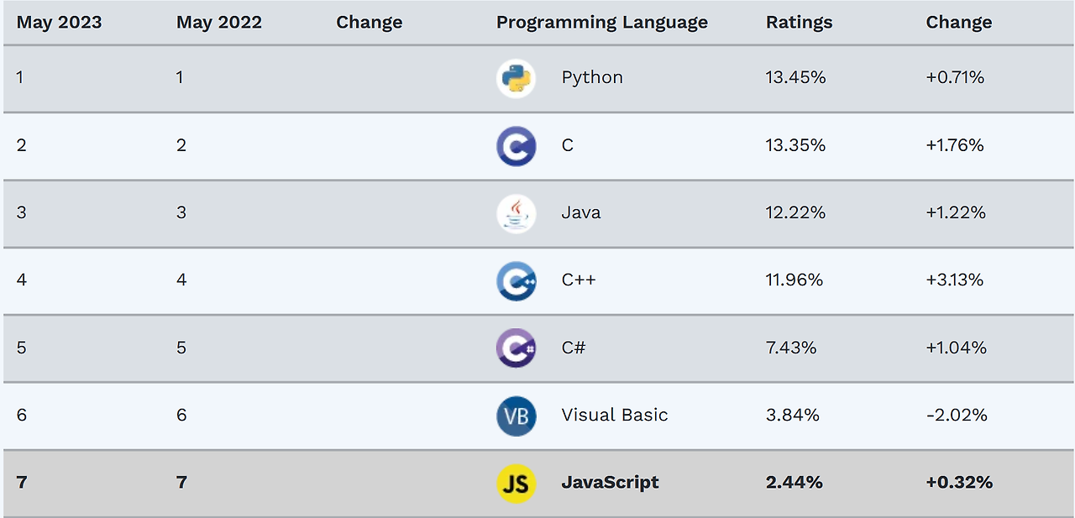Image resolution: width=1075 pixels, height=518 pixels.
Task: Click the +3.13% change value for C++
Action: click(x=956, y=280)
